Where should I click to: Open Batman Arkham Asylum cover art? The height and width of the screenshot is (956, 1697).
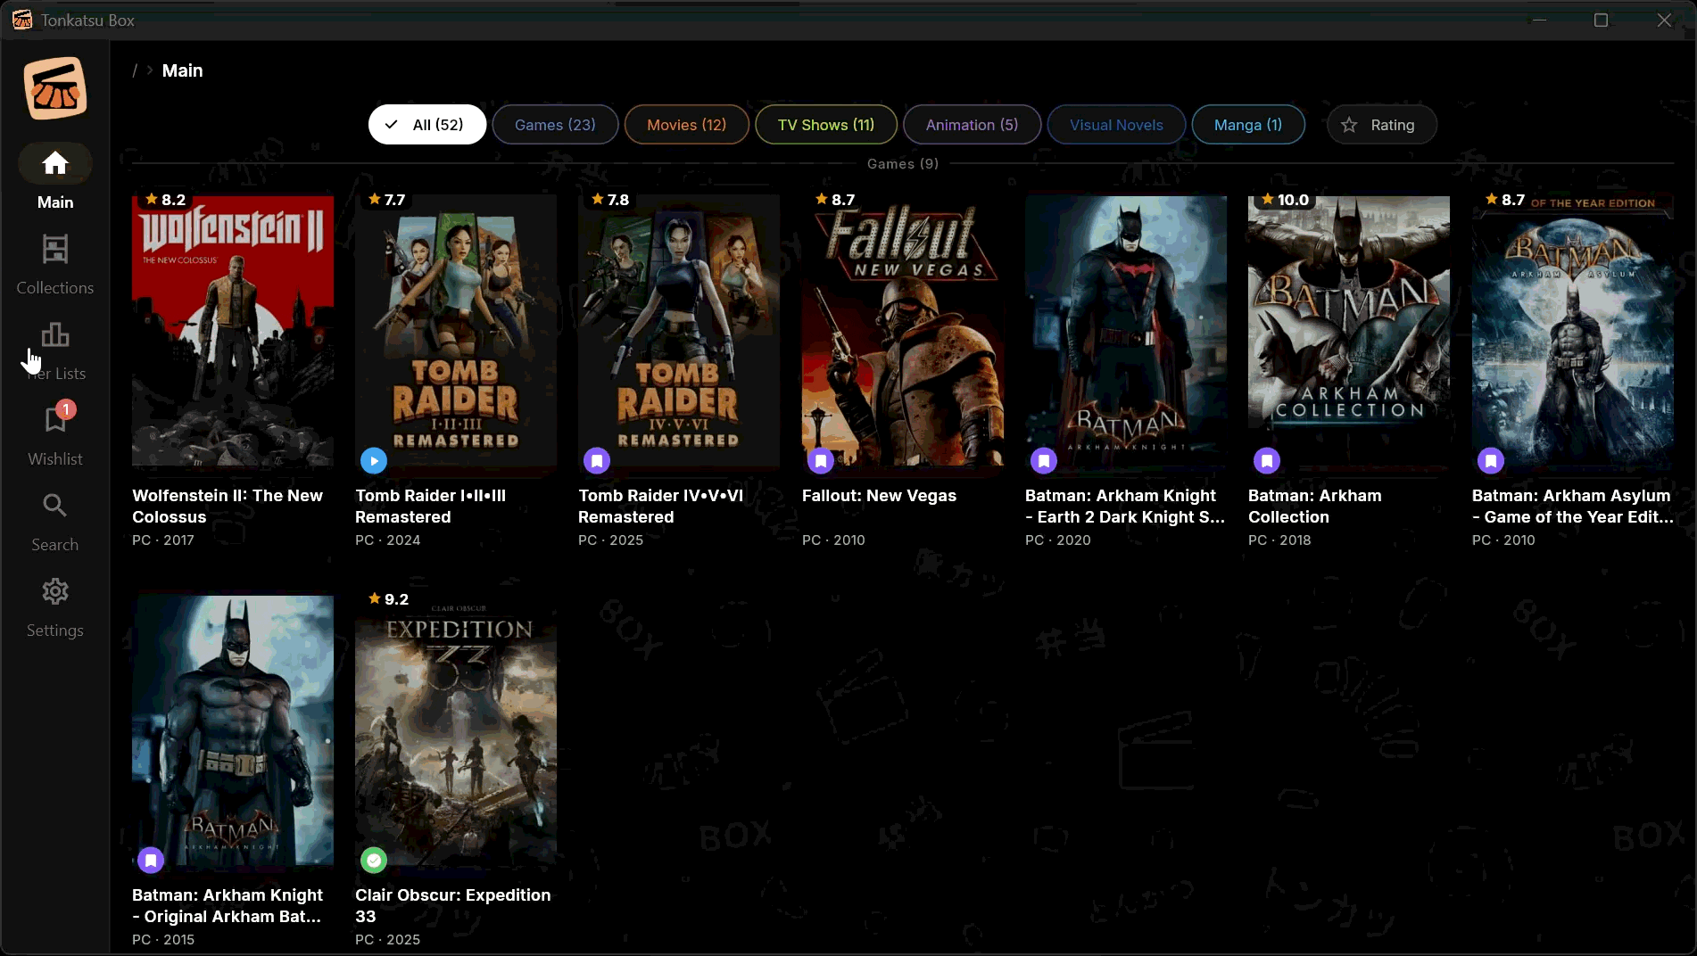click(1572, 331)
